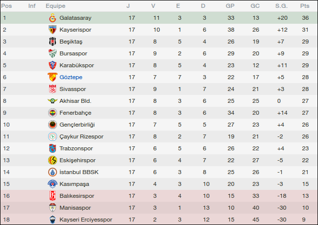Click the Eskişehirspor club crest icon
The width and height of the screenshot is (318, 225).
(x=52, y=160)
